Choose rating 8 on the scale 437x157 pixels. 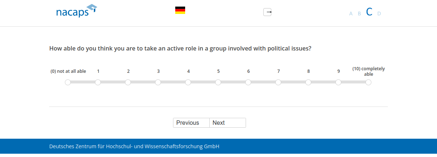click(308, 82)
